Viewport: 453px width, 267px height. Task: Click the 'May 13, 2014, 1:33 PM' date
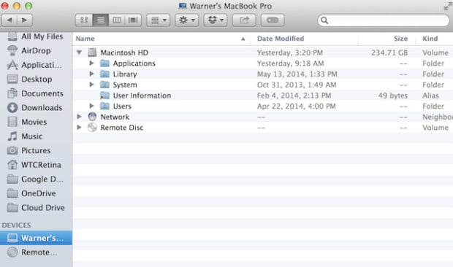297,74
